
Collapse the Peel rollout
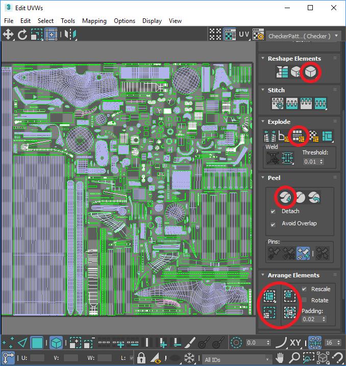tap(263, 178)
